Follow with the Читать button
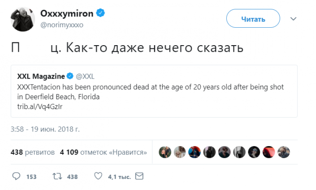This screenshot has width=316, height=190. coord(253,19)
